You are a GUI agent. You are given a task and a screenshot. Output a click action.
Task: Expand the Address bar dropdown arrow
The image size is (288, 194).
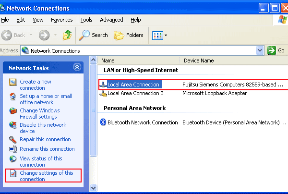pyautogui.click(x=260, y=50)
